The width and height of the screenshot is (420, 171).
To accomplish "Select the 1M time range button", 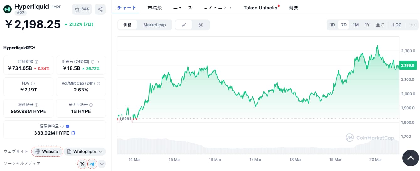I will pyautogui.click(x=355, y=25).
